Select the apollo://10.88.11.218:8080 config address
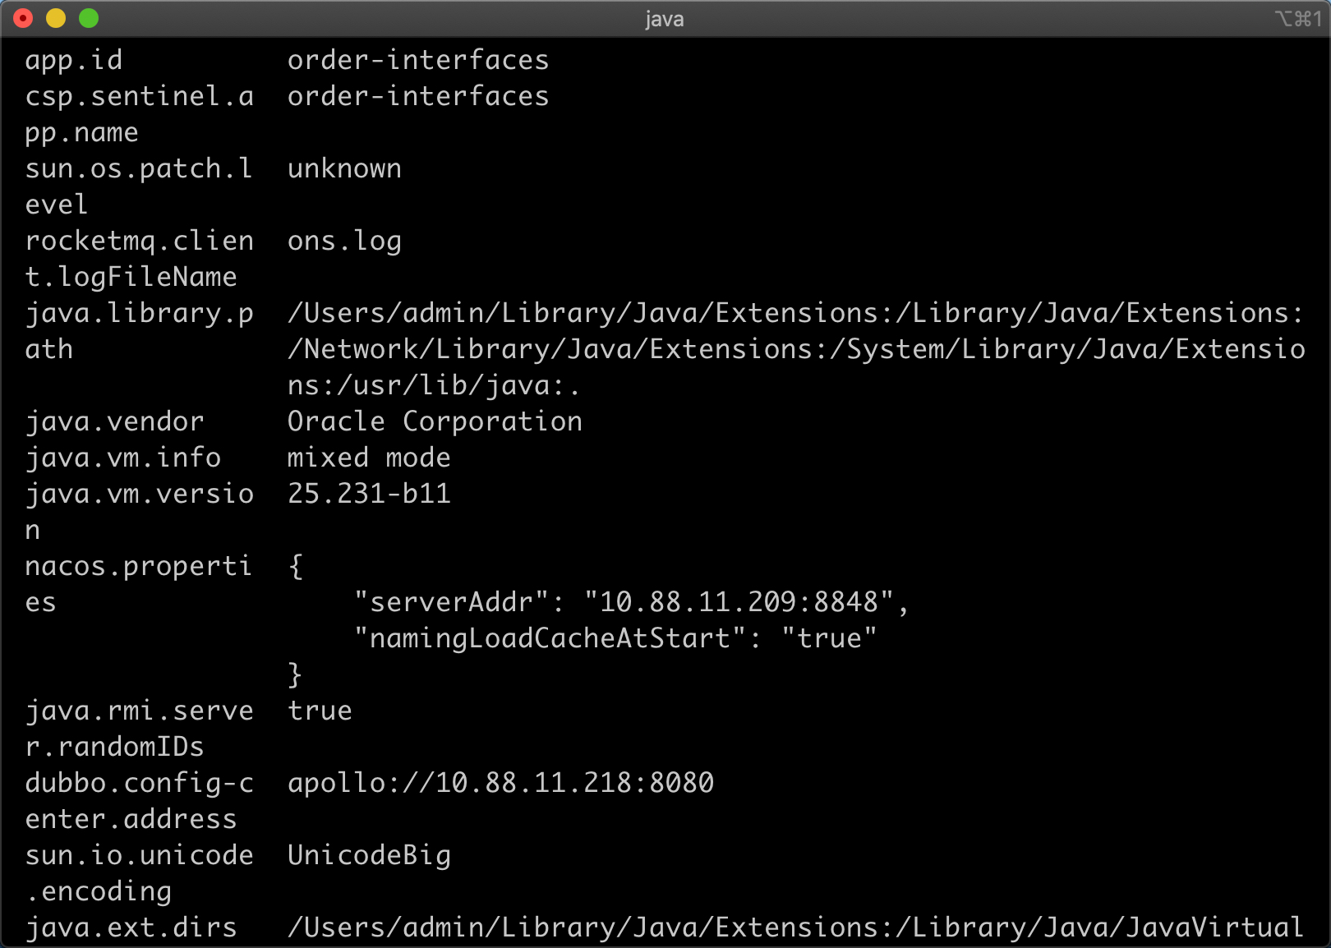 [x=500, y=783]
